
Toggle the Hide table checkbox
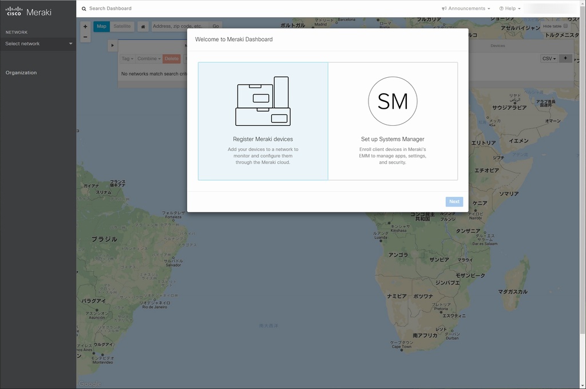click(565, 26)
